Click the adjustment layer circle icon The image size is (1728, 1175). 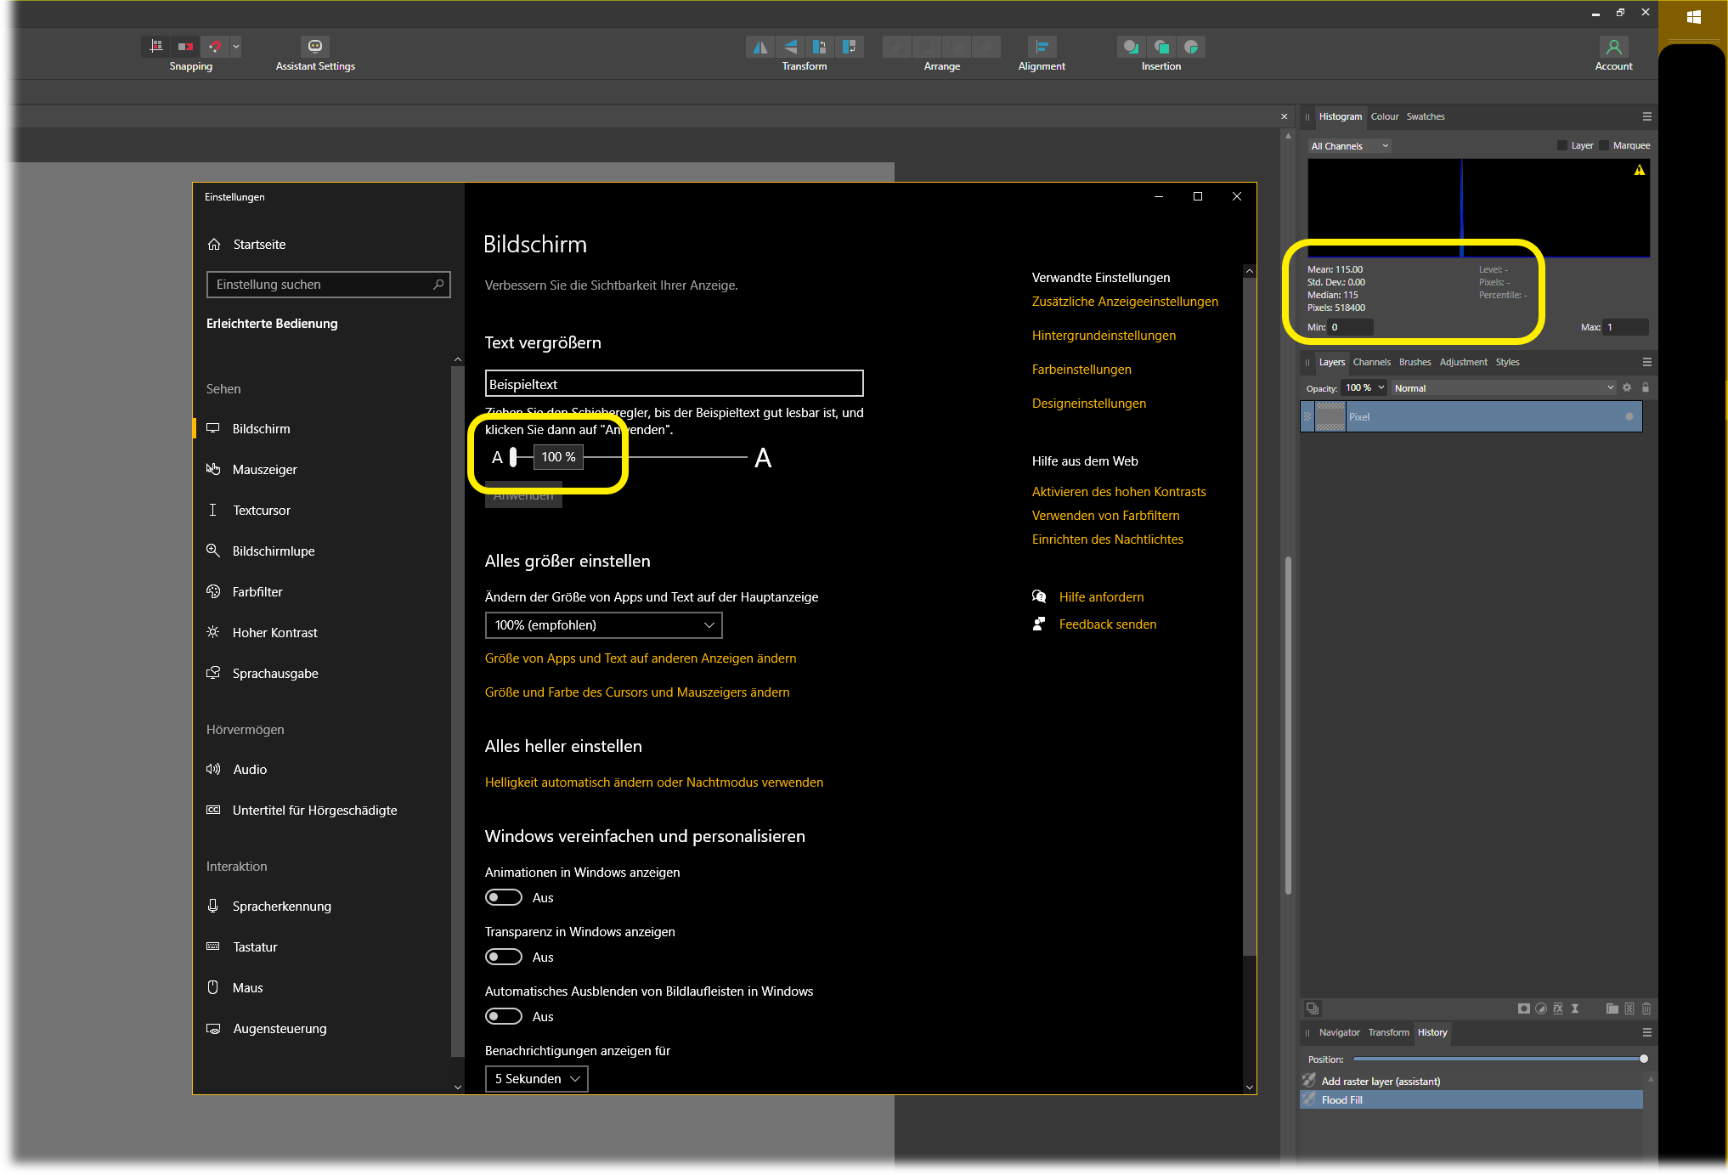pyautogui.click(x=1541, y=1008)
